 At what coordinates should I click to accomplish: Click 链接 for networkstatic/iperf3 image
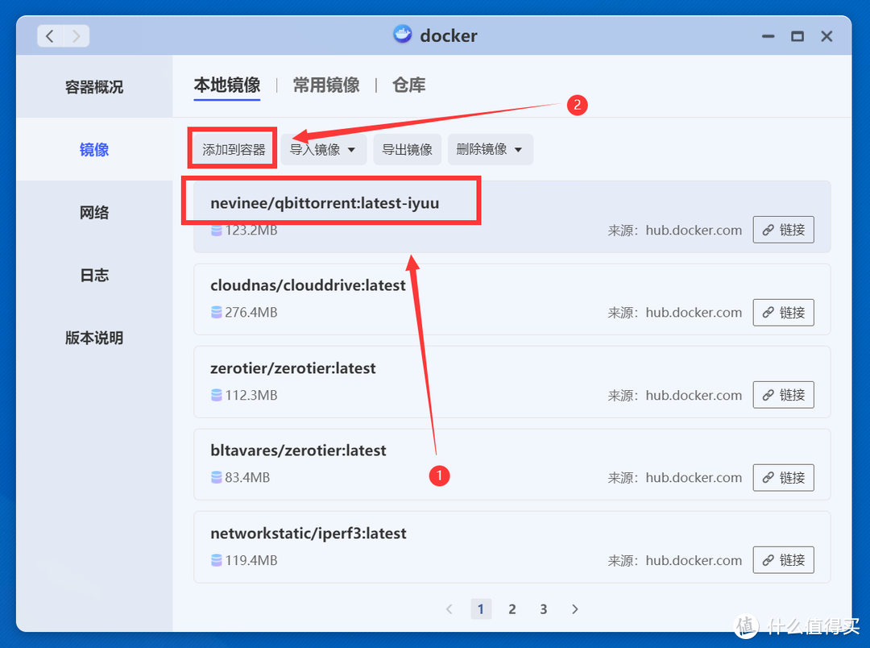pyautogui.click(x=784, y=559)
